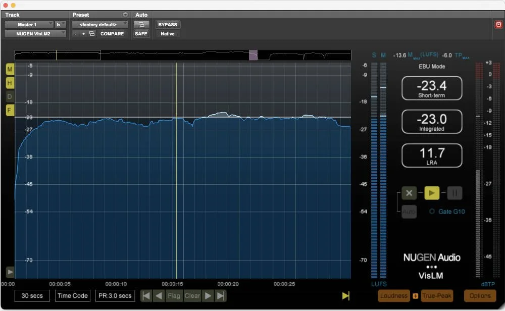505x311 pixels.
Task: Select previous preset with minus button
Action: 75,34
